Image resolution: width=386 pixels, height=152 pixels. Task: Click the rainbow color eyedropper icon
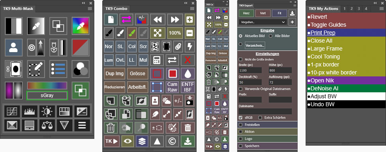pyautogui.click(x=80, y=26)
